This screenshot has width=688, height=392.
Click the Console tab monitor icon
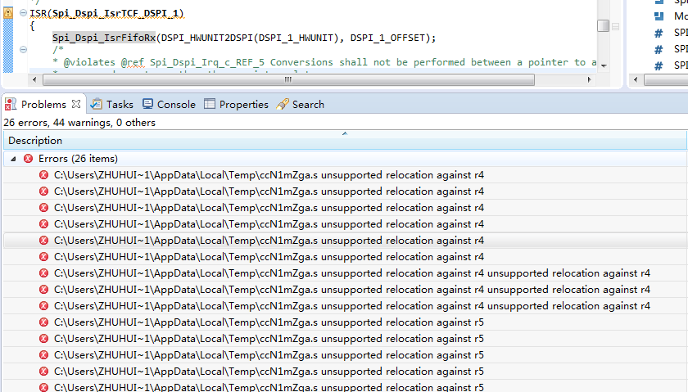click(148, 104)
